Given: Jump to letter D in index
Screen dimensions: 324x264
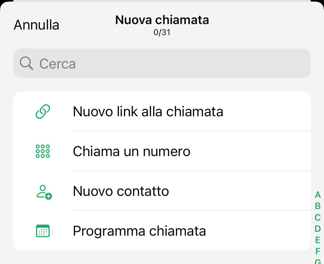Looking at the screenshot, I should pyautogui.click(x=318, y=229).
